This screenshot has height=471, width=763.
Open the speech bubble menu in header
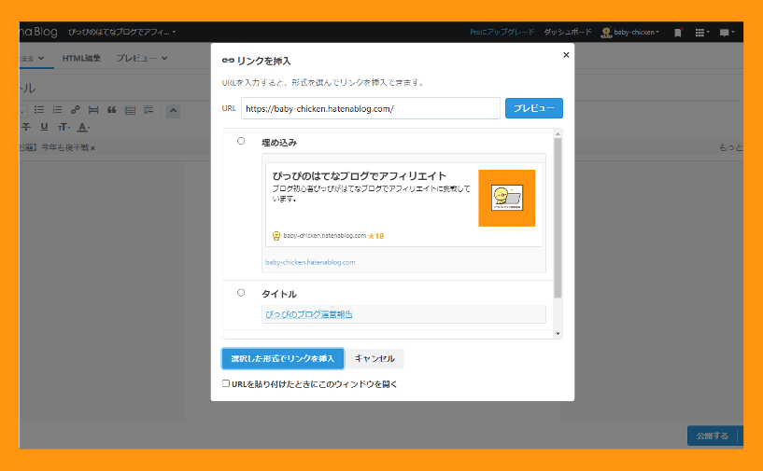727,33
